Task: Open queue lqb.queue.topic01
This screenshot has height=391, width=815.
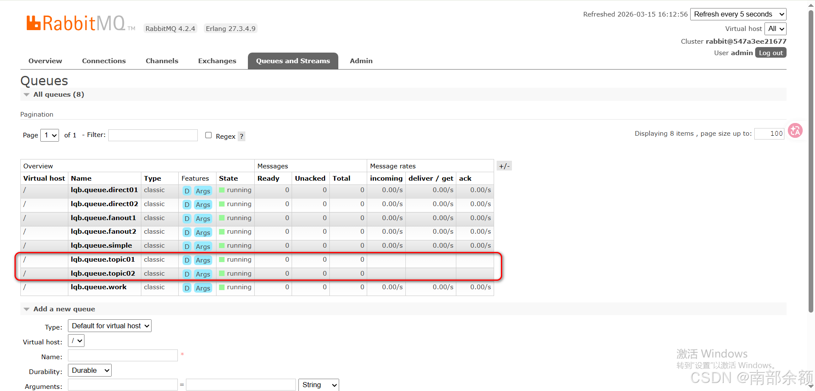Action: pos(103,260)
